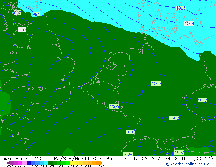The height and width of the screenshot is (167, 216).
Task: Click the map title 'Thickness 700/1000 hPa/SLP/Height 700 hPa'
Action: (x=56, y=159)
